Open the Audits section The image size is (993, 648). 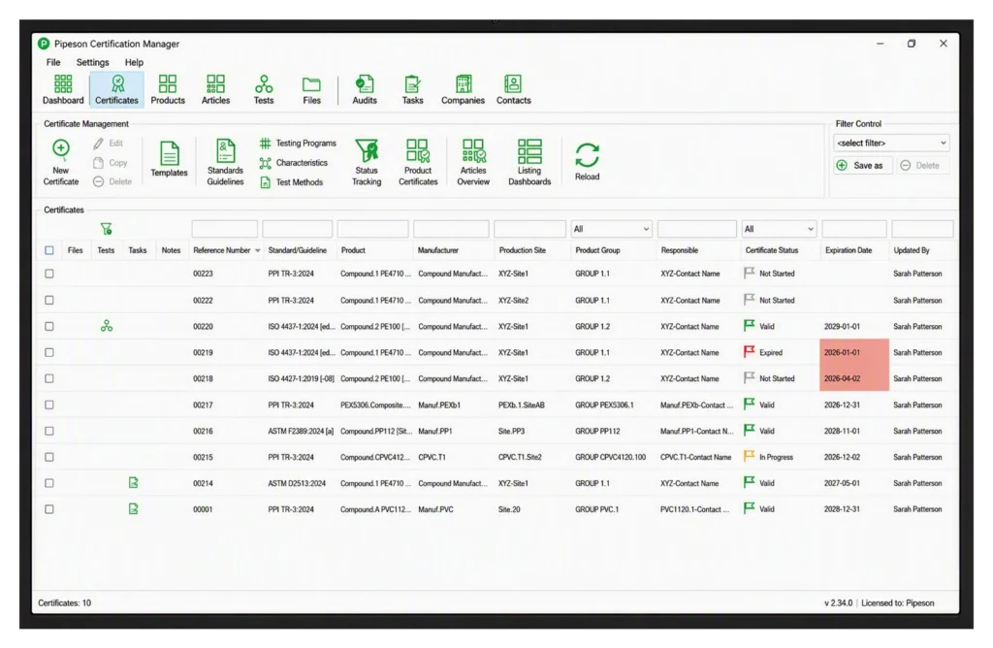(365, 89)
